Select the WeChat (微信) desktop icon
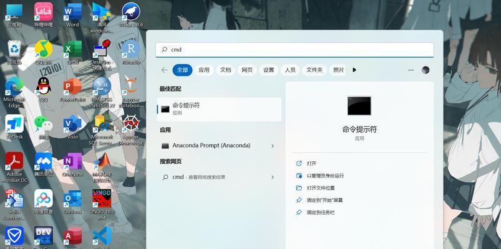Viewport: 501px width, 249px height. click(44, 127)
